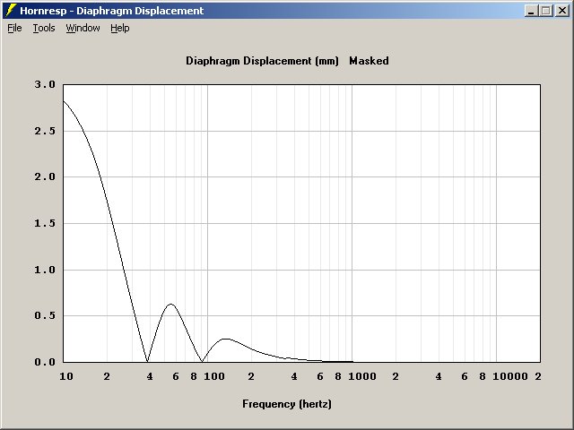Open the Tools menu
The height and width of the screenshot is (430, 574).
coord(44,28)
